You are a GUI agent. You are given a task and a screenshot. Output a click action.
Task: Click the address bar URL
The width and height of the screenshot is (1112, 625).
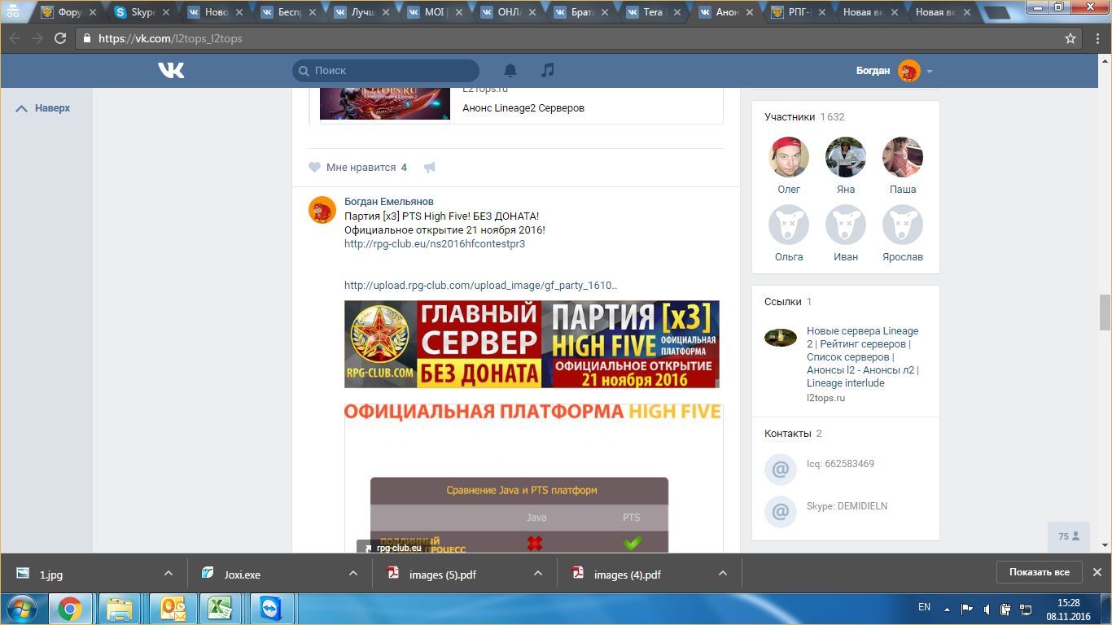[x=170, y=38]
